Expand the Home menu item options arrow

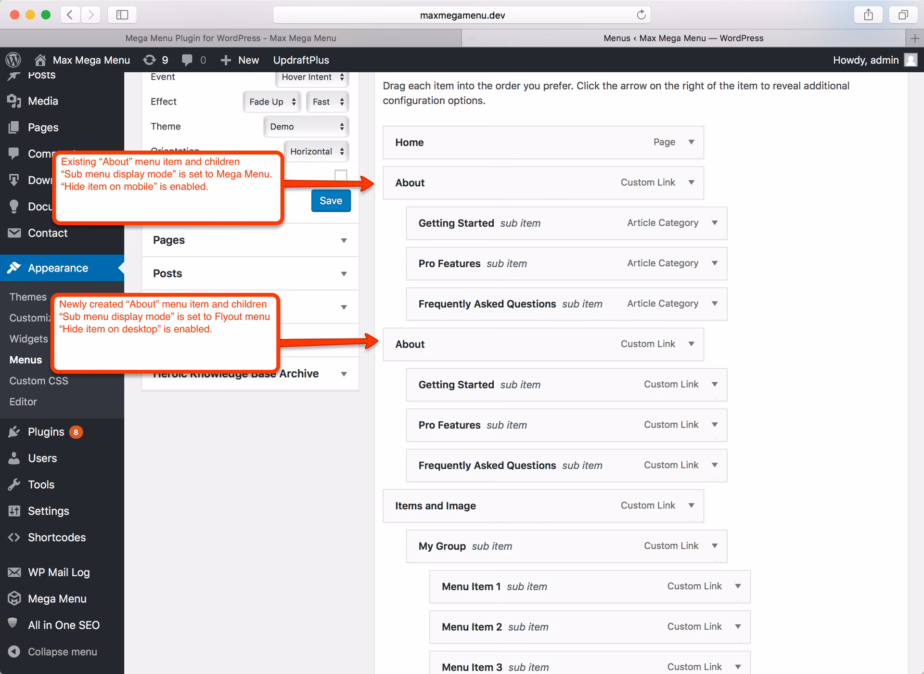pyautogui.click(x=691, y=142)
